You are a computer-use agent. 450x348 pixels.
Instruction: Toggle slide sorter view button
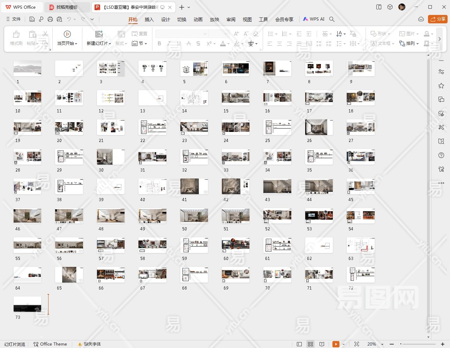[x=310, y=344]
